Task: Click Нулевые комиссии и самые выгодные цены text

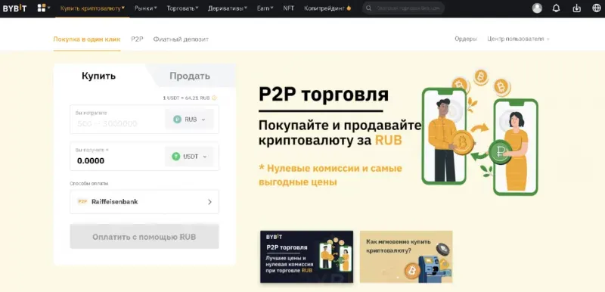Action: click(330, 175)
